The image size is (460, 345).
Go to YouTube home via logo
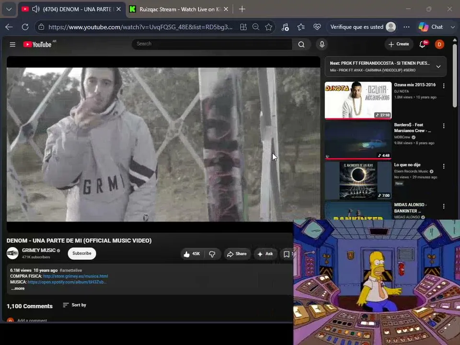tap(37, 44)
